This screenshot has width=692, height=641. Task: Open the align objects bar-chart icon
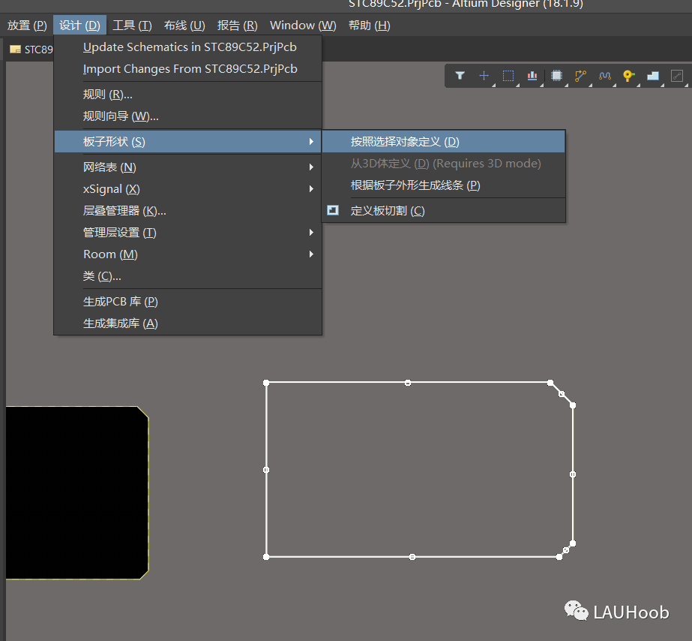[532, 76]
